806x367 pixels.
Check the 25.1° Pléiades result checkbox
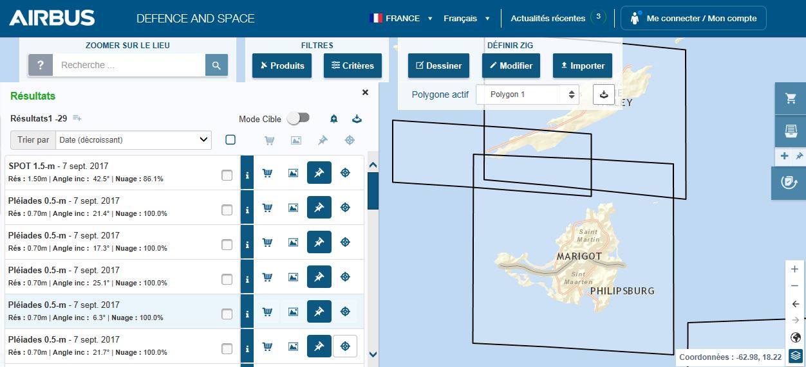click(x=227, y=280)
